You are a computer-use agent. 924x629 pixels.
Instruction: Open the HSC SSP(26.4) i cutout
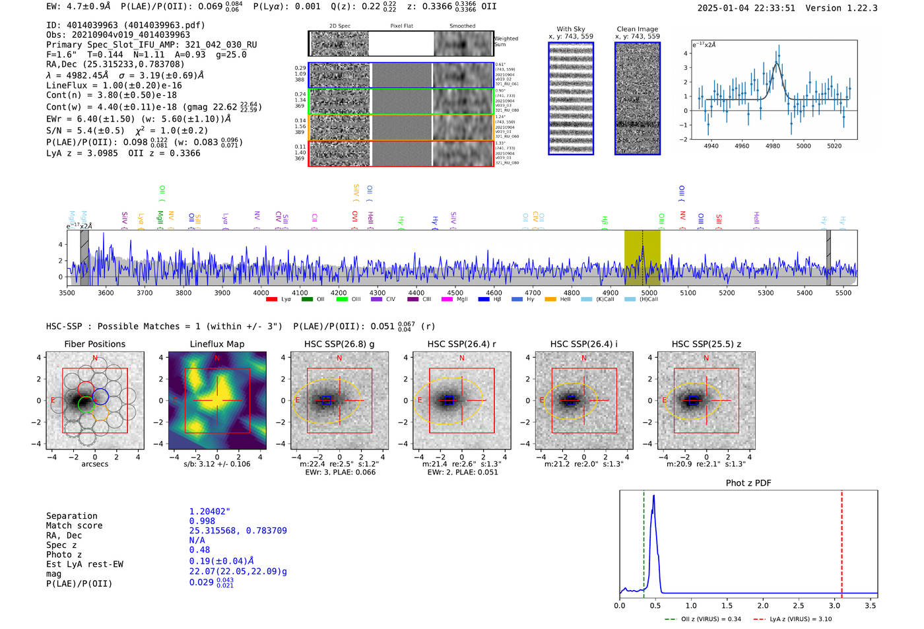[584, 401]
